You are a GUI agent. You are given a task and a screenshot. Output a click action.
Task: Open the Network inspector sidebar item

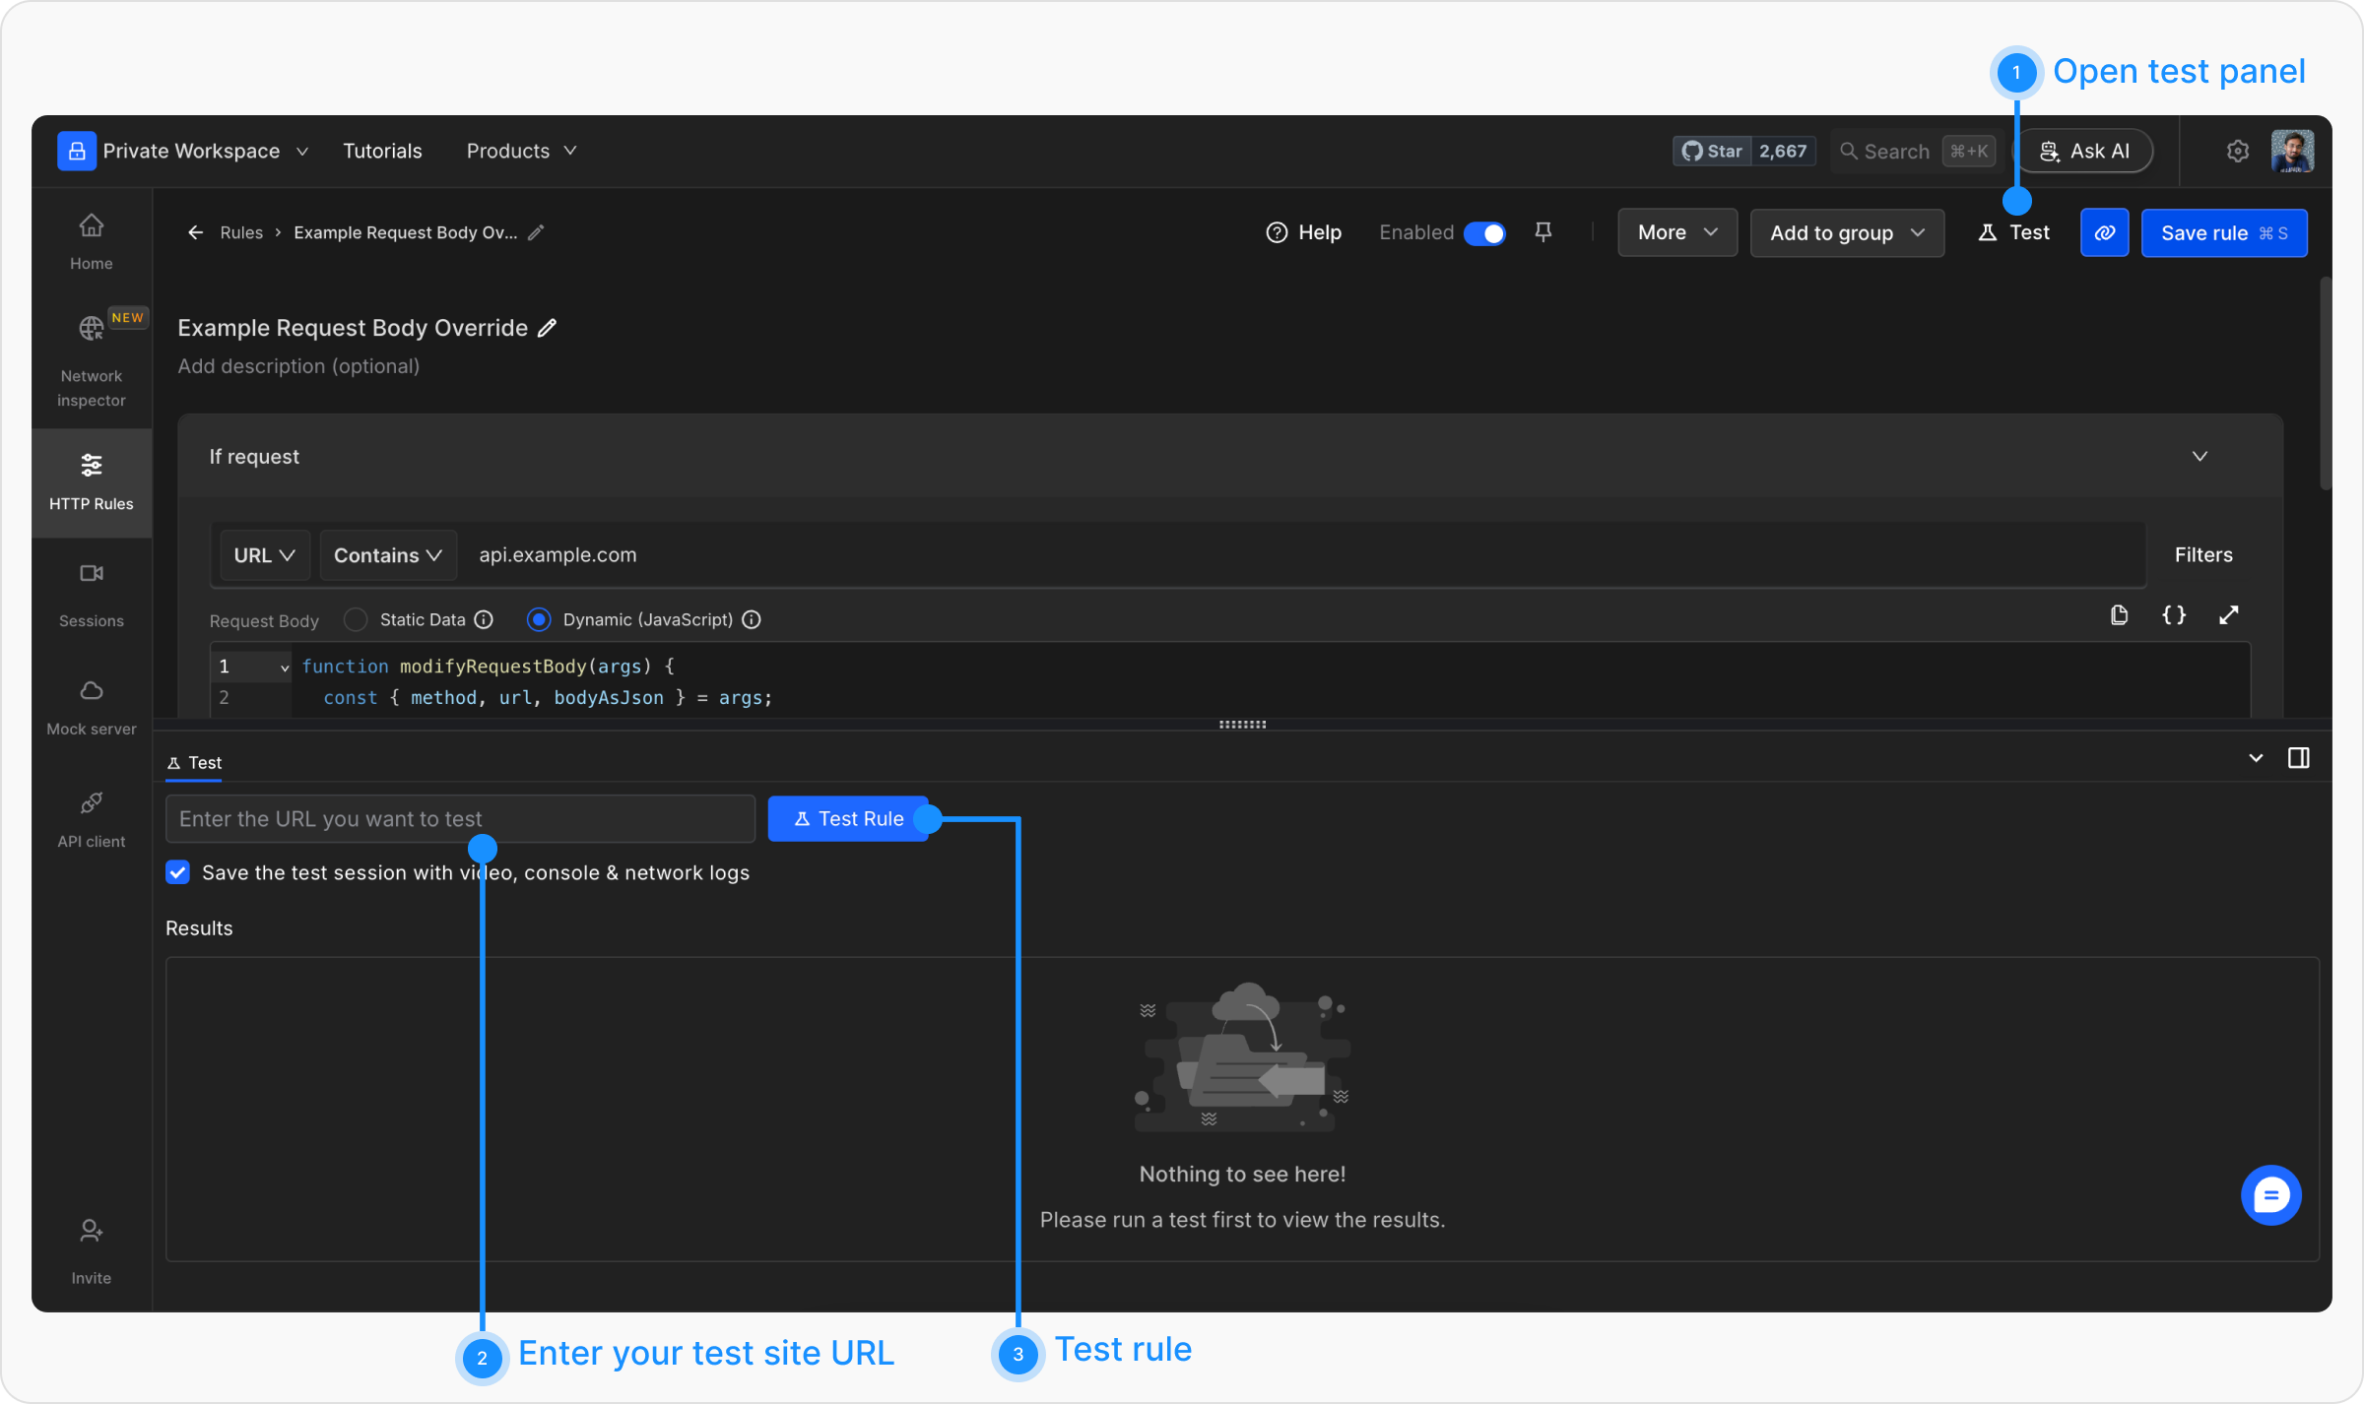[91, 359]
